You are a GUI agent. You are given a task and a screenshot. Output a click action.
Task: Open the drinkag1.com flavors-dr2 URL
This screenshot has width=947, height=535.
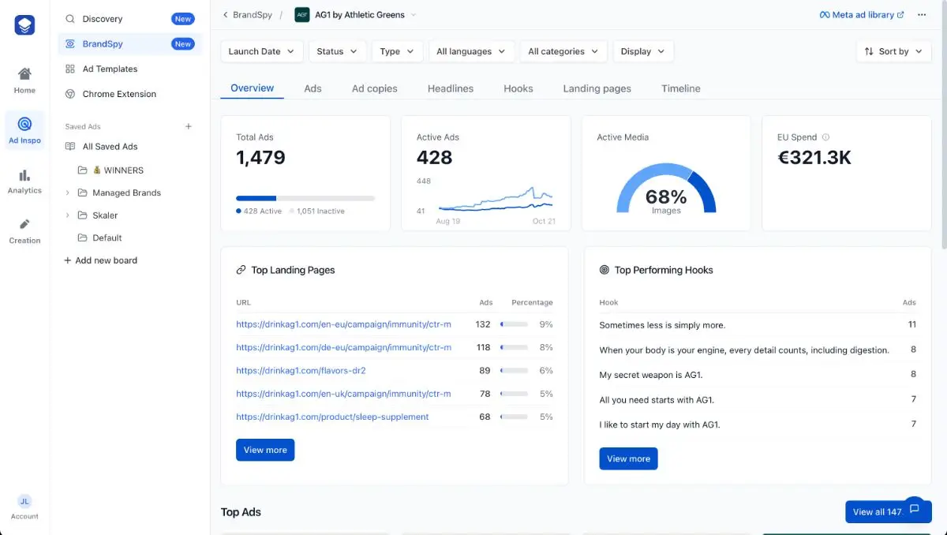click(301, 370)
